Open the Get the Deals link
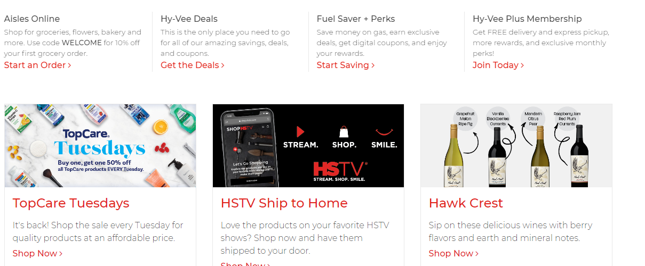This screenshot has height=266, width=645. coord(192,65)
